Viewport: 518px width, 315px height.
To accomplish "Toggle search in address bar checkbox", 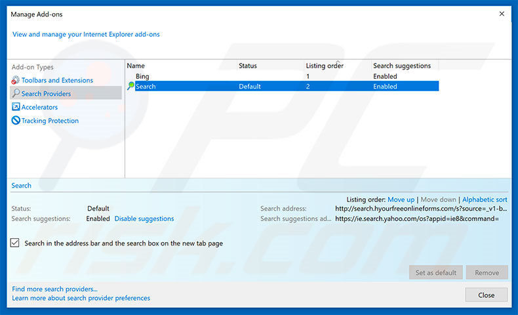I will (x=16, y=243).
